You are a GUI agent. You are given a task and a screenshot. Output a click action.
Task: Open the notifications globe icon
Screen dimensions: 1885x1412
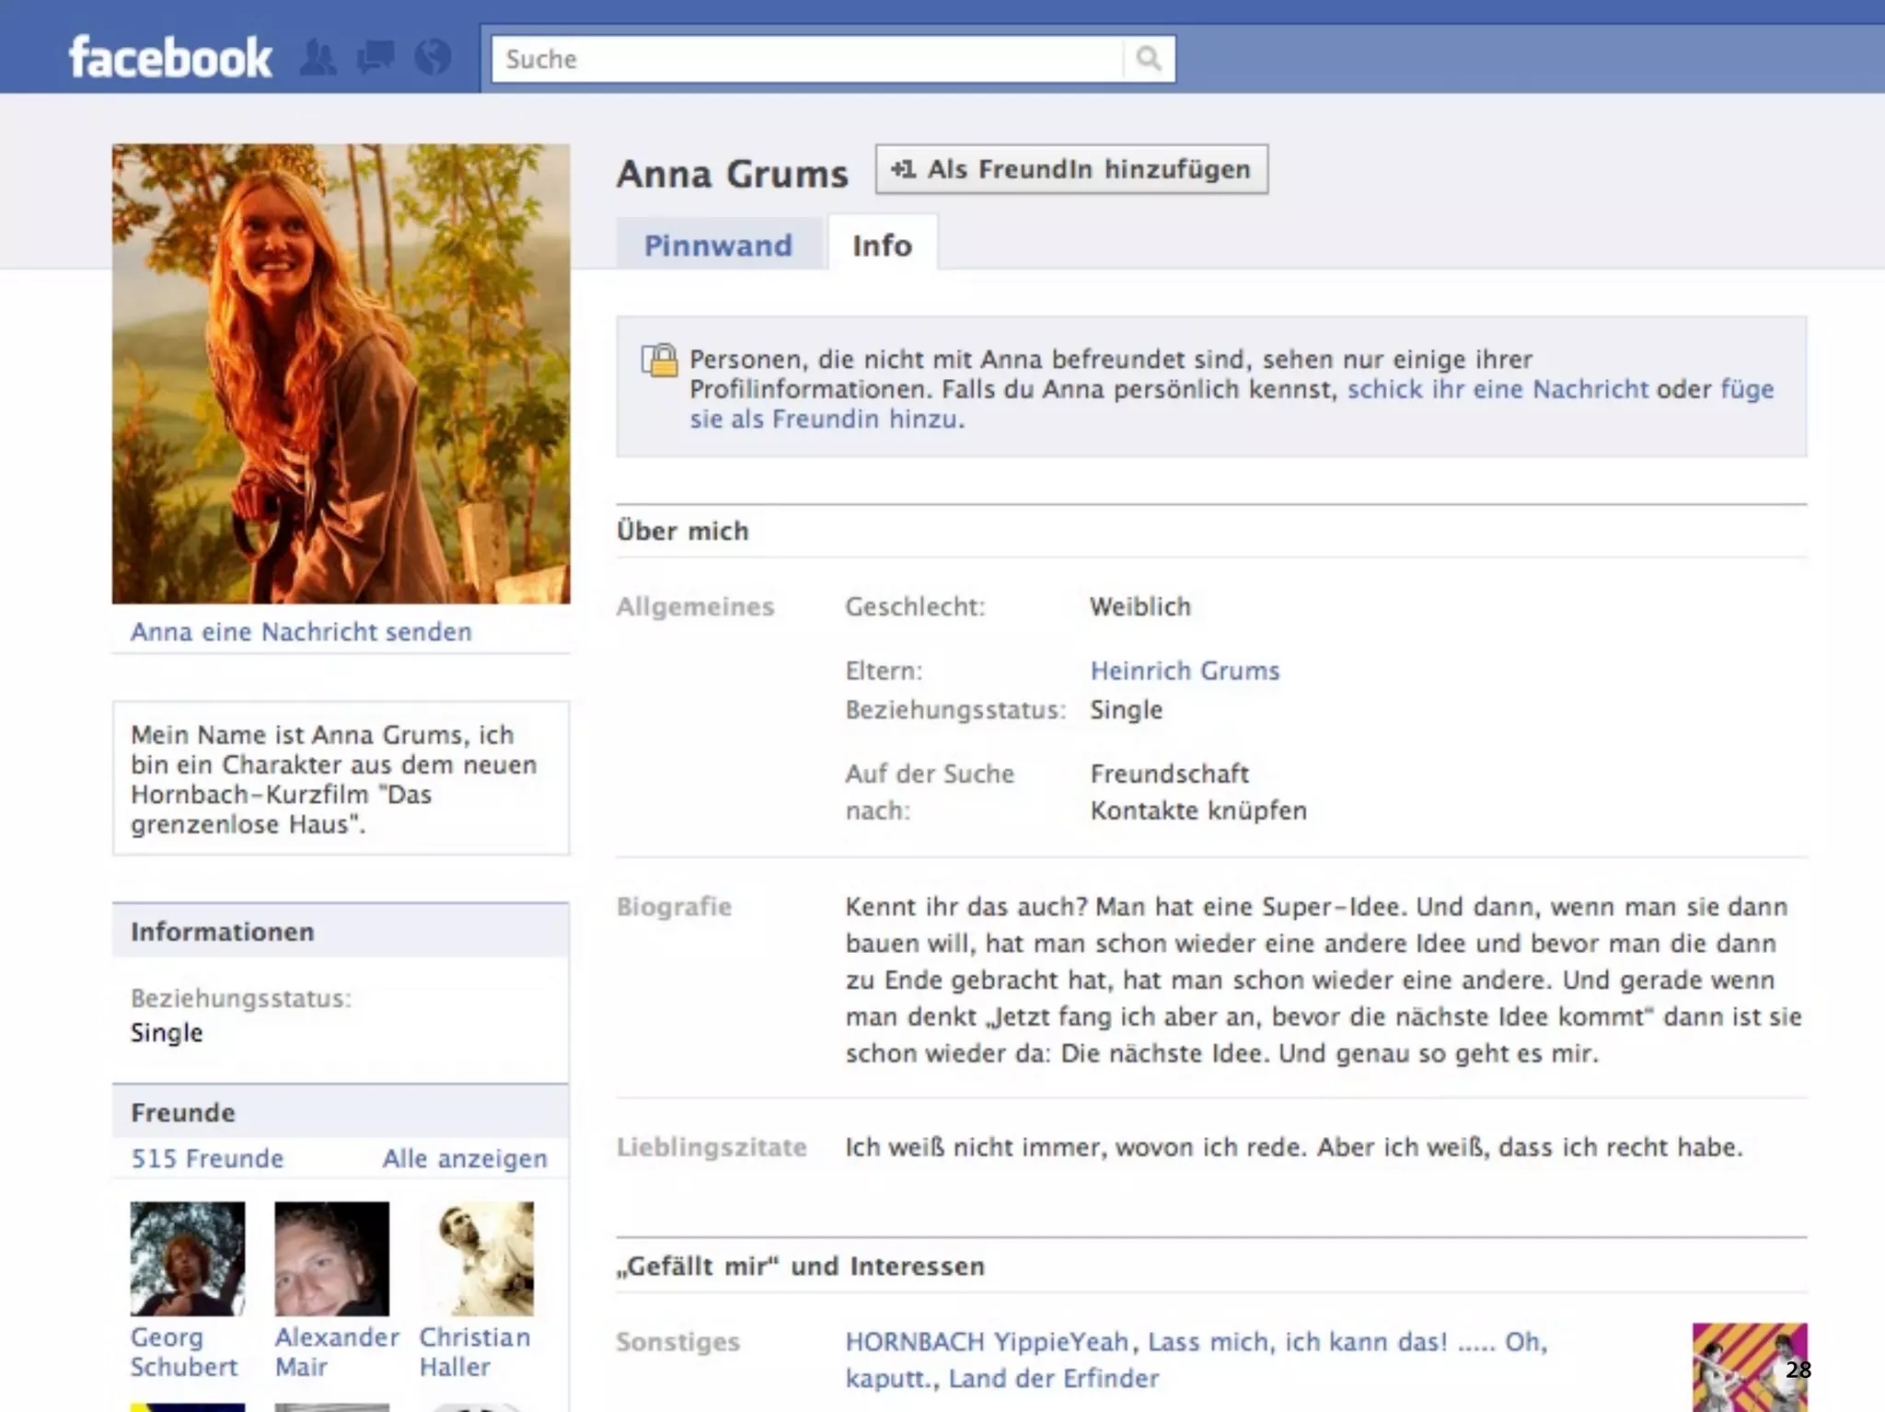(433, 58)
